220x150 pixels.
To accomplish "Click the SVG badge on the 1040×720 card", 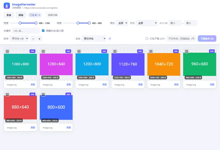I will (x=176, y=51).
